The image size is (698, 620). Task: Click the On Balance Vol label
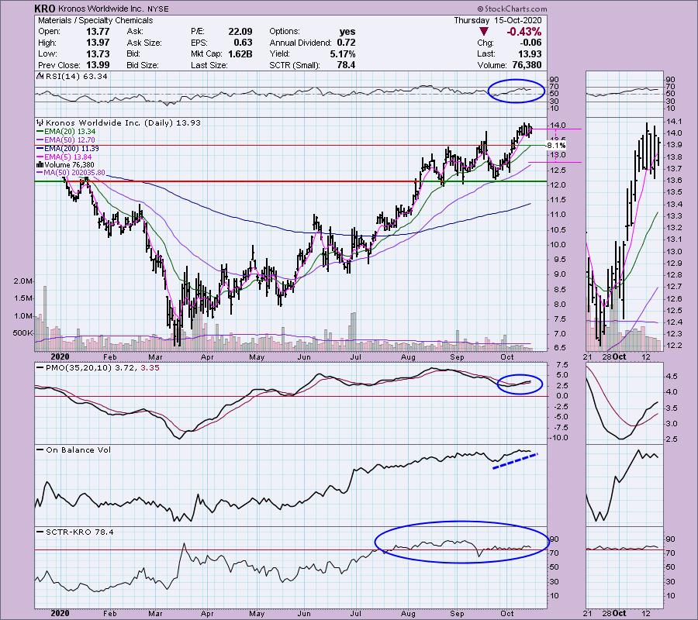(78, 450)
